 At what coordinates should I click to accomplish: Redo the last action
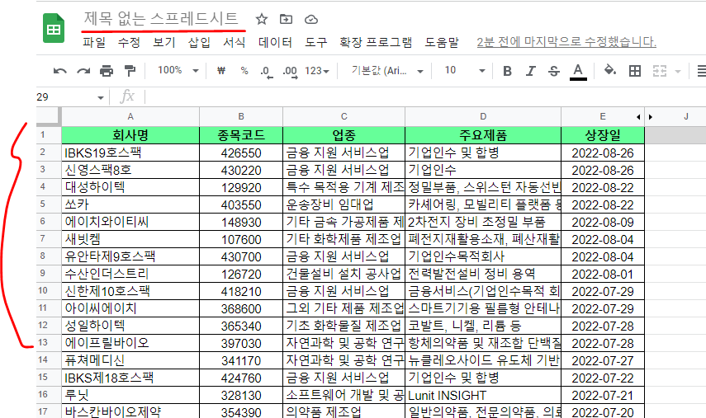point(83,71)
